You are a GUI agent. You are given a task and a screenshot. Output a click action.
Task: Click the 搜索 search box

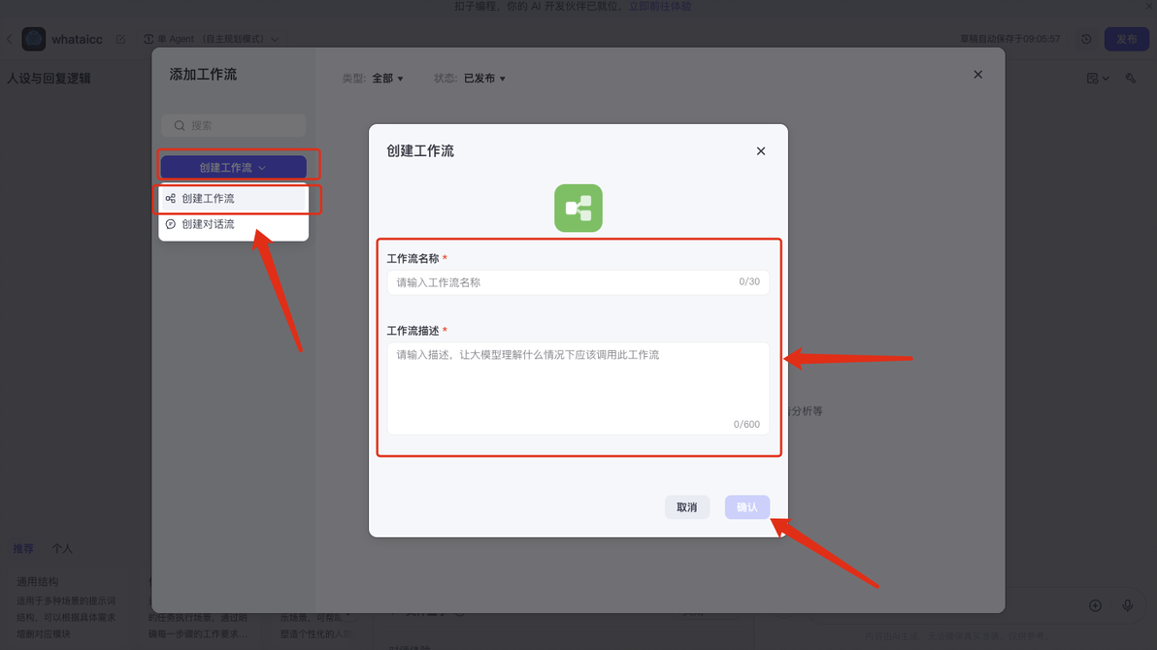[233, 125]
